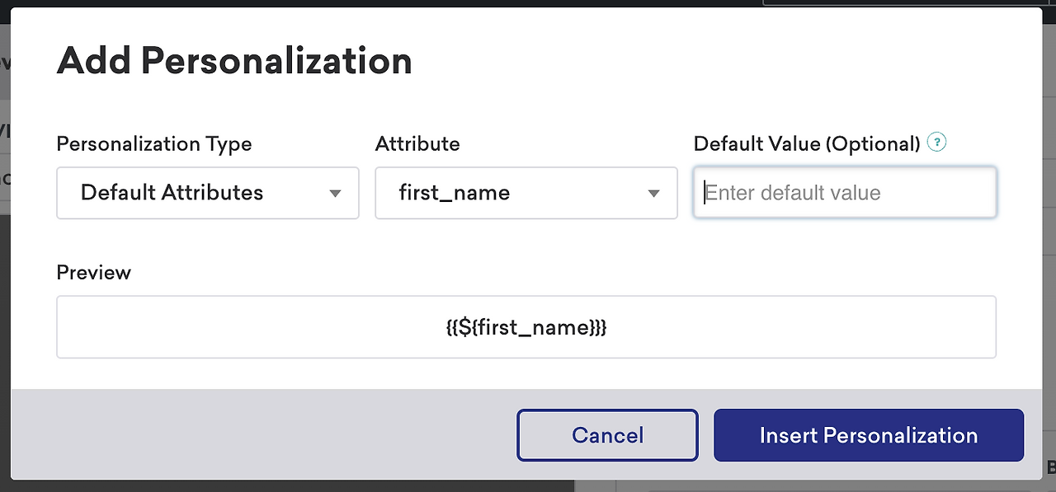Click the dimmed backdrop below the dialog
1056x492 pixels.
330,486
